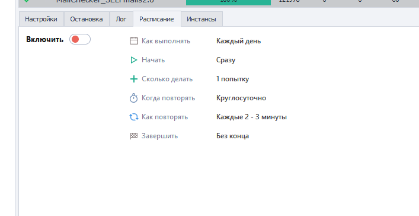Click the stopwatch icon beside Когда повторять
This screenshot has width=419, height=216.
coord(133,98)
